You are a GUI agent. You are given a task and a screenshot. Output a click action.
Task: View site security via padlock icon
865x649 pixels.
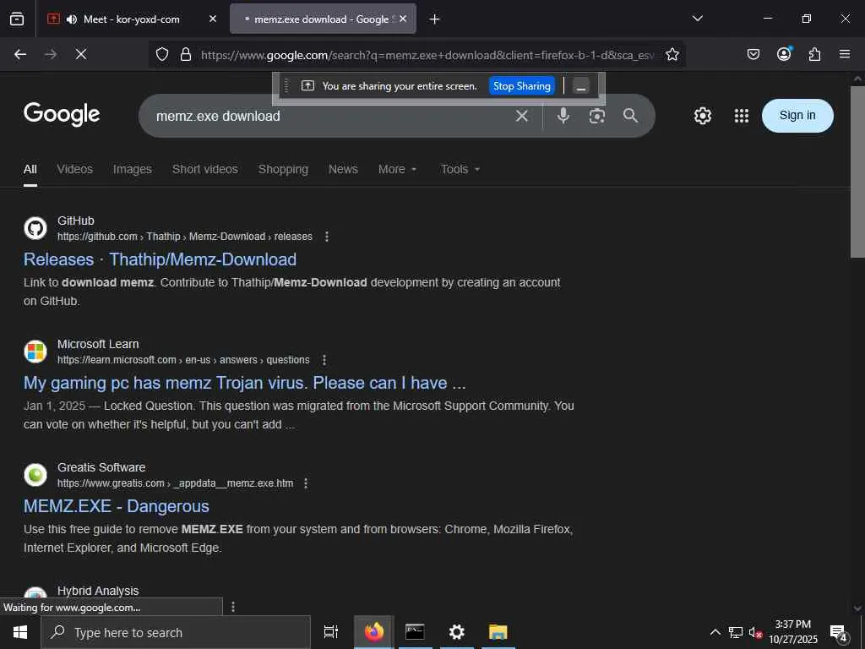point(186,54)
